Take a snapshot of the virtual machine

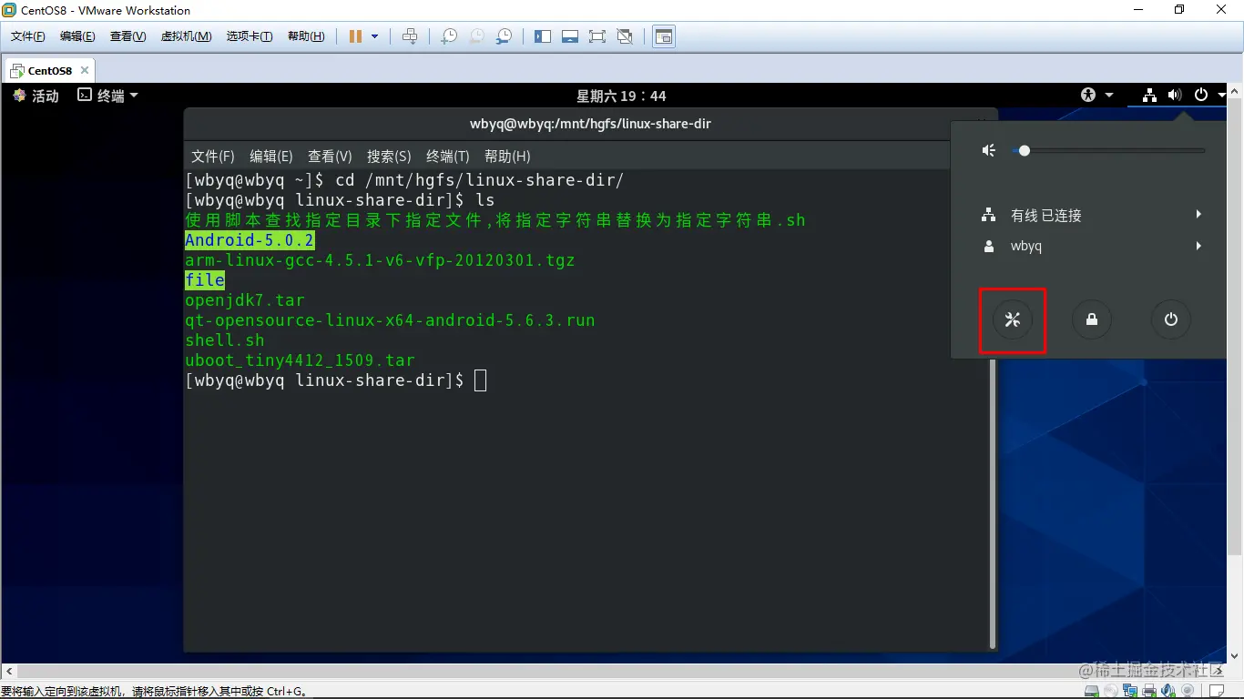(x=449, y=36)
